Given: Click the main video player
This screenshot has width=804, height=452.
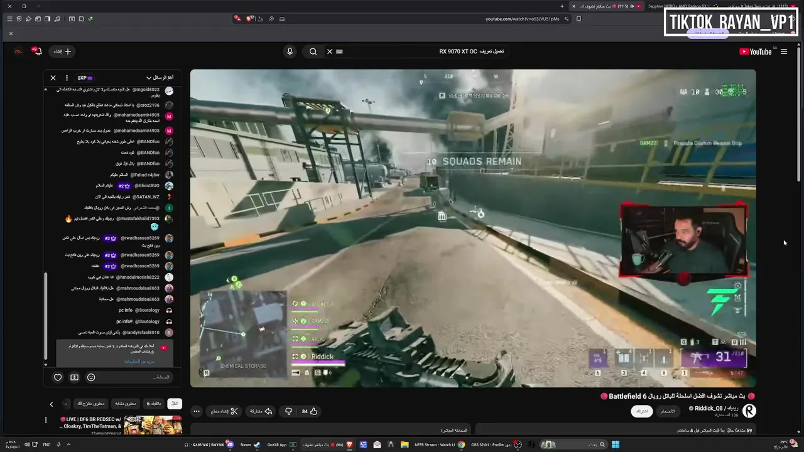Looking at the screenshot, I should tap(473, 228).
